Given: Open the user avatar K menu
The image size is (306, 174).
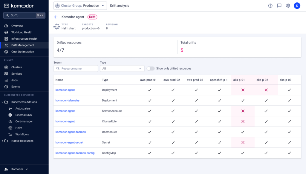Looking at the screenshot, I should pyautogui.click(x=297, y=6).
